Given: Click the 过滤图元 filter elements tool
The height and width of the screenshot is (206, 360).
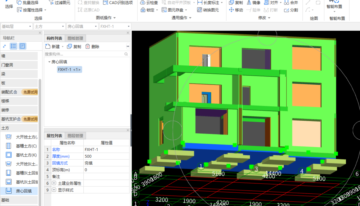Looking at the screenshot, I should point(60,3).
